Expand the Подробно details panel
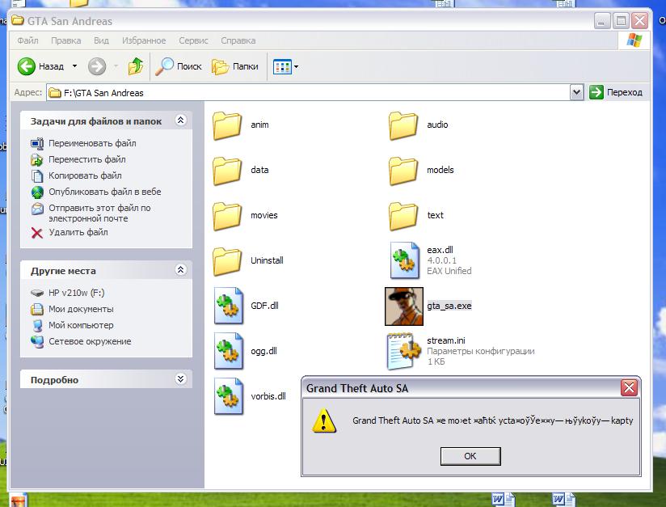Screen dimensions: 666x507 [x=180, y=379]
